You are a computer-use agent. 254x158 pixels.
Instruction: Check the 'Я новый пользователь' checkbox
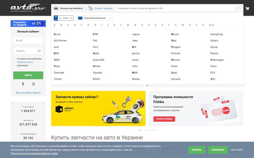[15, 59]
